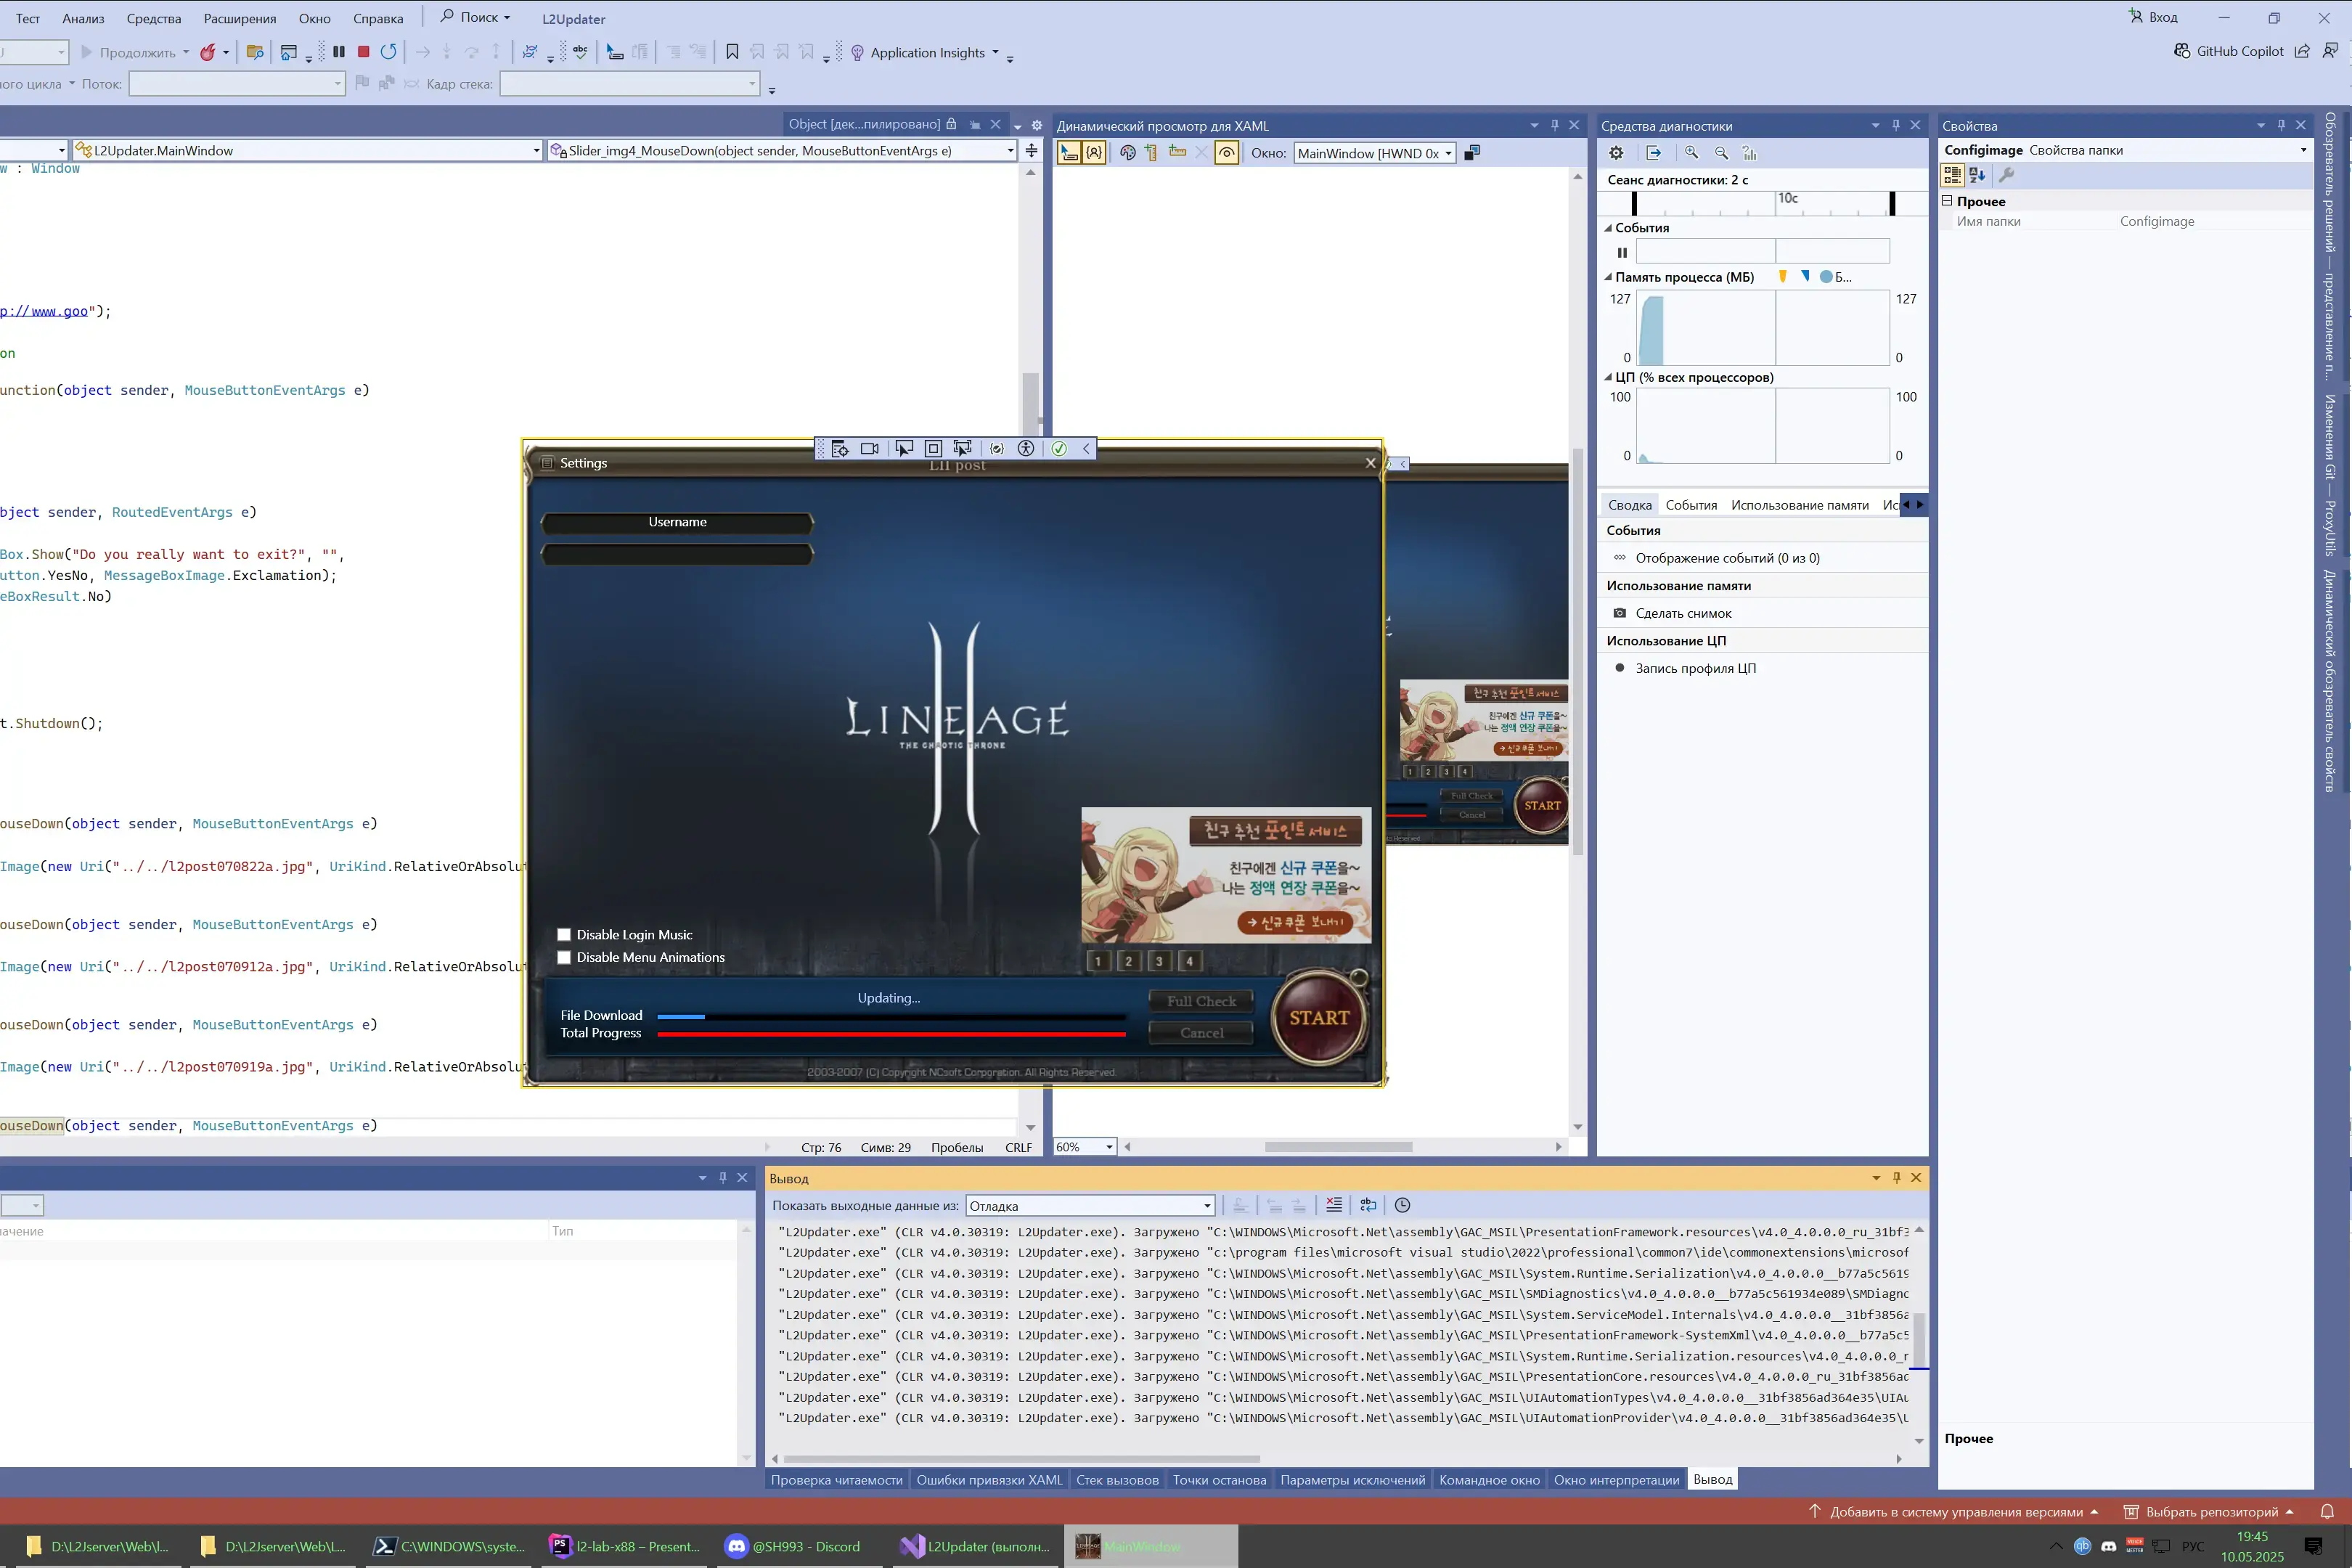Click the green checkmark in in-app debug toolbar

pyautogui.click(x=1059, y=449)
